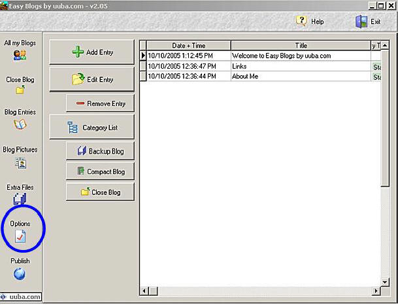Image resolution: width=398 pixels, height=305 pixels.
Task: Click the sidebar Close Blog folder icon
Action: pos(20,90)
